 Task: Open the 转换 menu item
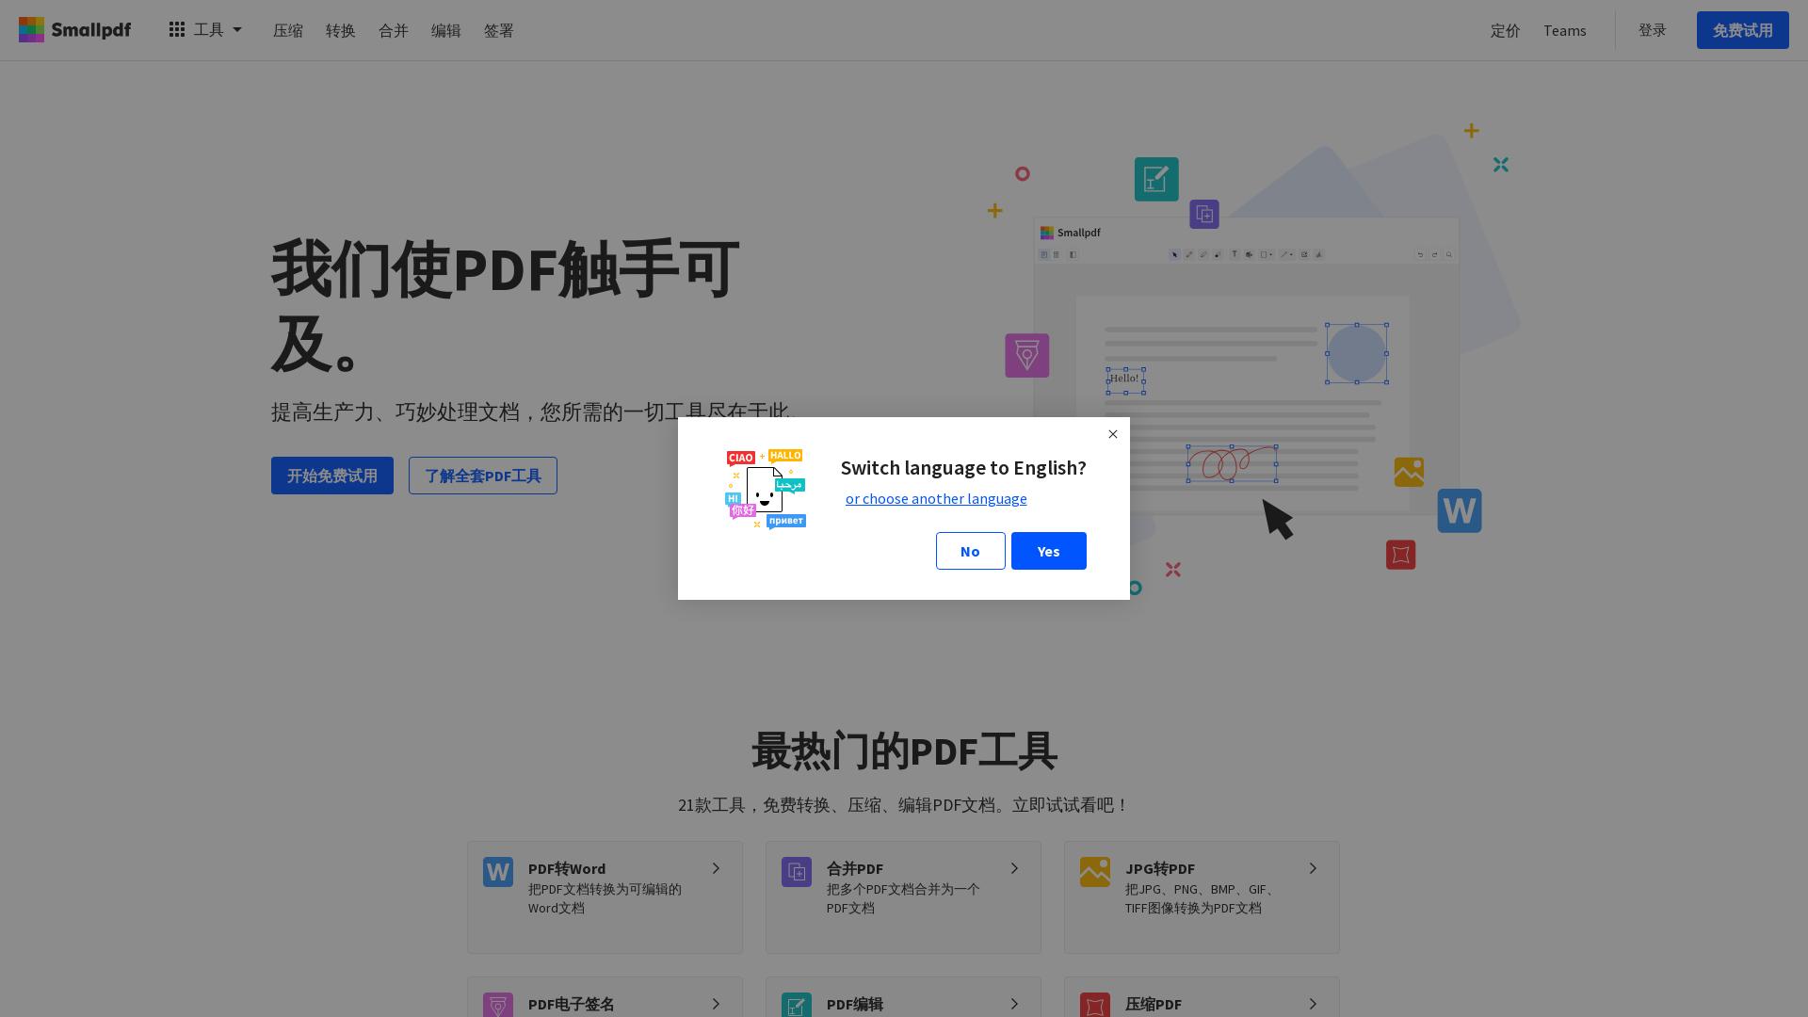point(341,31)
